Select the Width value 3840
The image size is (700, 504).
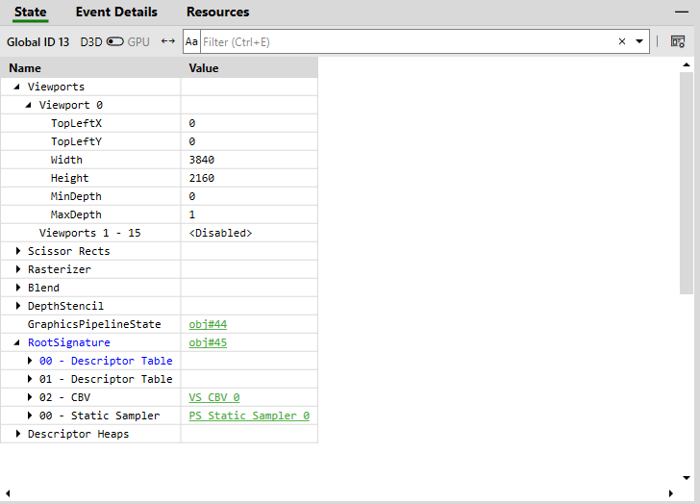pos(201,160)
